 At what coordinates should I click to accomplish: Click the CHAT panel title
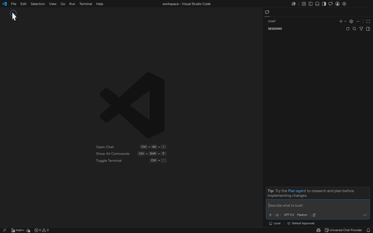tap(272, 21)
